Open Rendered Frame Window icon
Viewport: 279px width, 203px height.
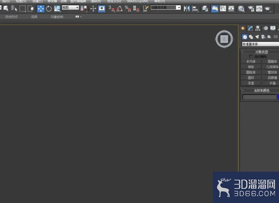coord(259,8)
